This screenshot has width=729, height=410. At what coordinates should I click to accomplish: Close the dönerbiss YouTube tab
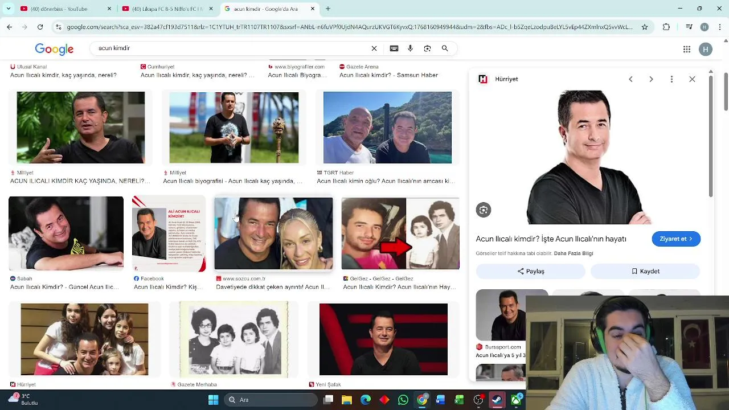(109, 9)
